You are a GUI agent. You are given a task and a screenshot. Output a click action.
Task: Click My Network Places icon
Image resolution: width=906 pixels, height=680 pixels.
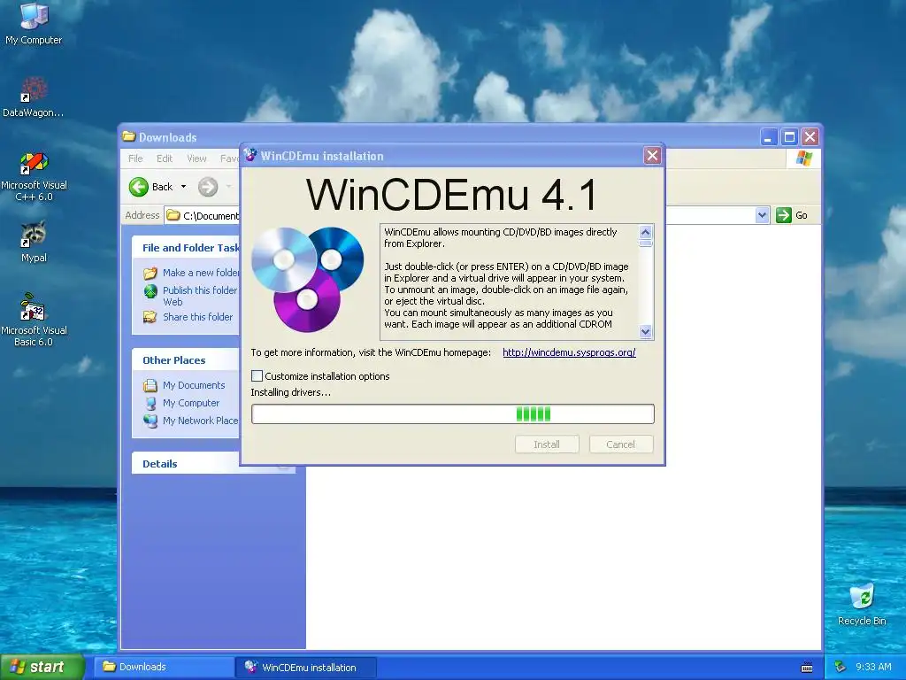click(150, 421)
